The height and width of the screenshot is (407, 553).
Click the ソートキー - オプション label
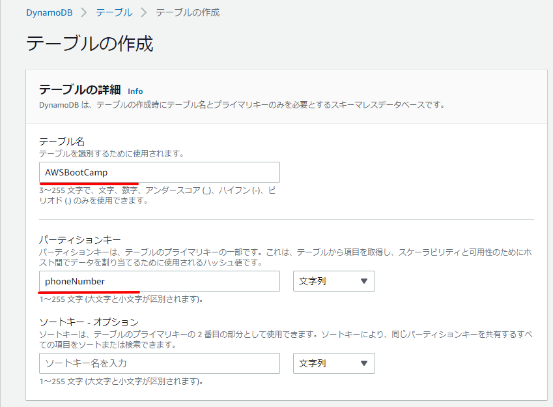(x=89, y=322)
